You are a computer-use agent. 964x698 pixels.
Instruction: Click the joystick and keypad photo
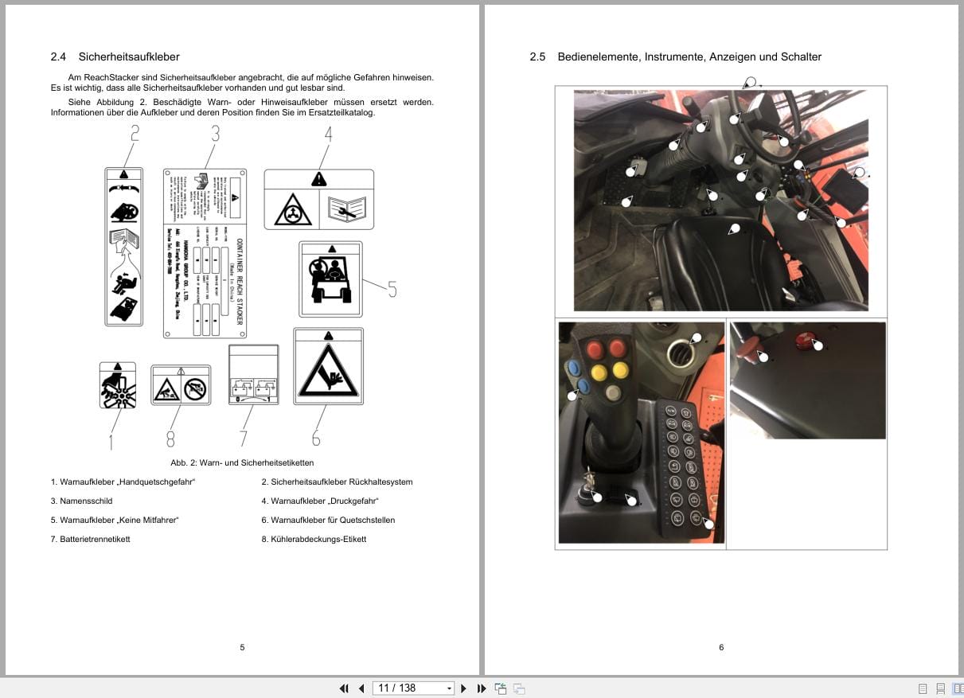[x=642, y=432]
